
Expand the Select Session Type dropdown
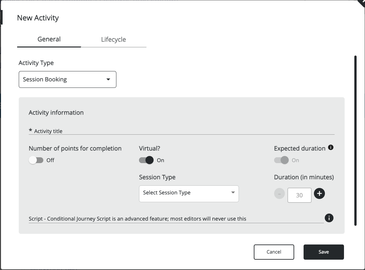[189, 194]
